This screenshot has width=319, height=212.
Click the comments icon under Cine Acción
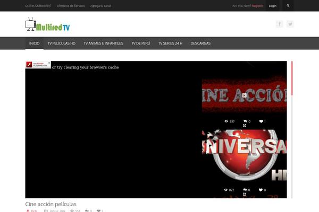tap(245, 121)
